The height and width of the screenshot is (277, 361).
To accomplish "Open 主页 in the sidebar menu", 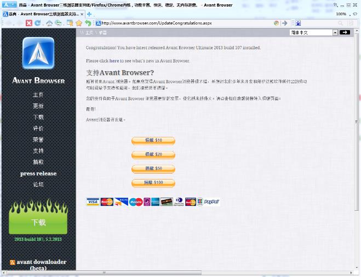I will point(38,95).
